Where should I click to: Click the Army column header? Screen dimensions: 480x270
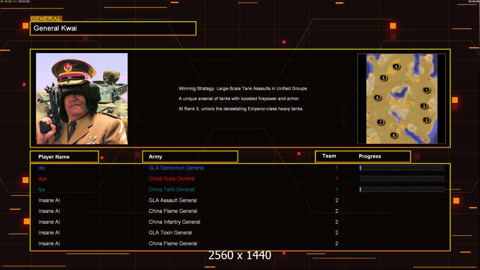190,157
